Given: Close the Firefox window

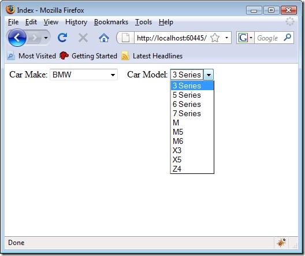Looking at the screenshot, I should pos(289,10).
